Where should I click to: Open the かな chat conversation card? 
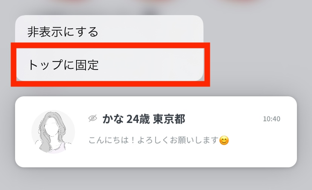point(156,132)
